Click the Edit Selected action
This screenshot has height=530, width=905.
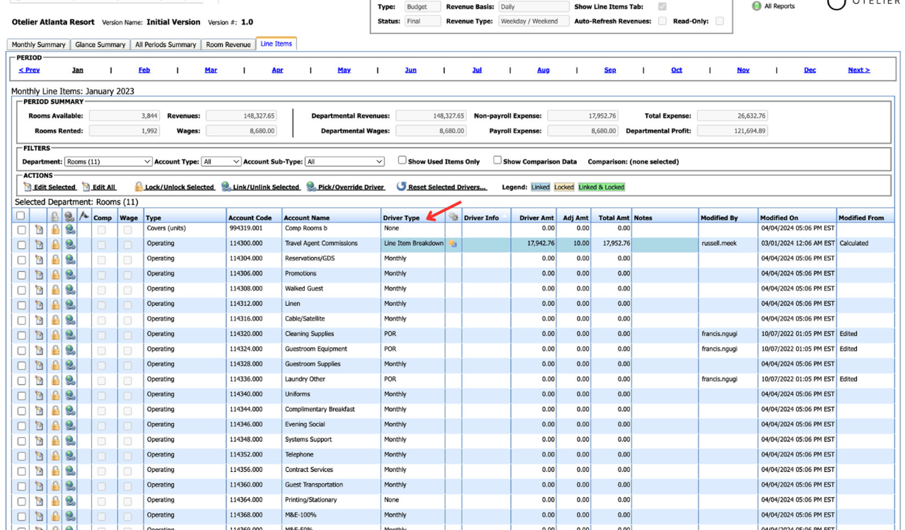pyautogui.click(x=49, y=187)
